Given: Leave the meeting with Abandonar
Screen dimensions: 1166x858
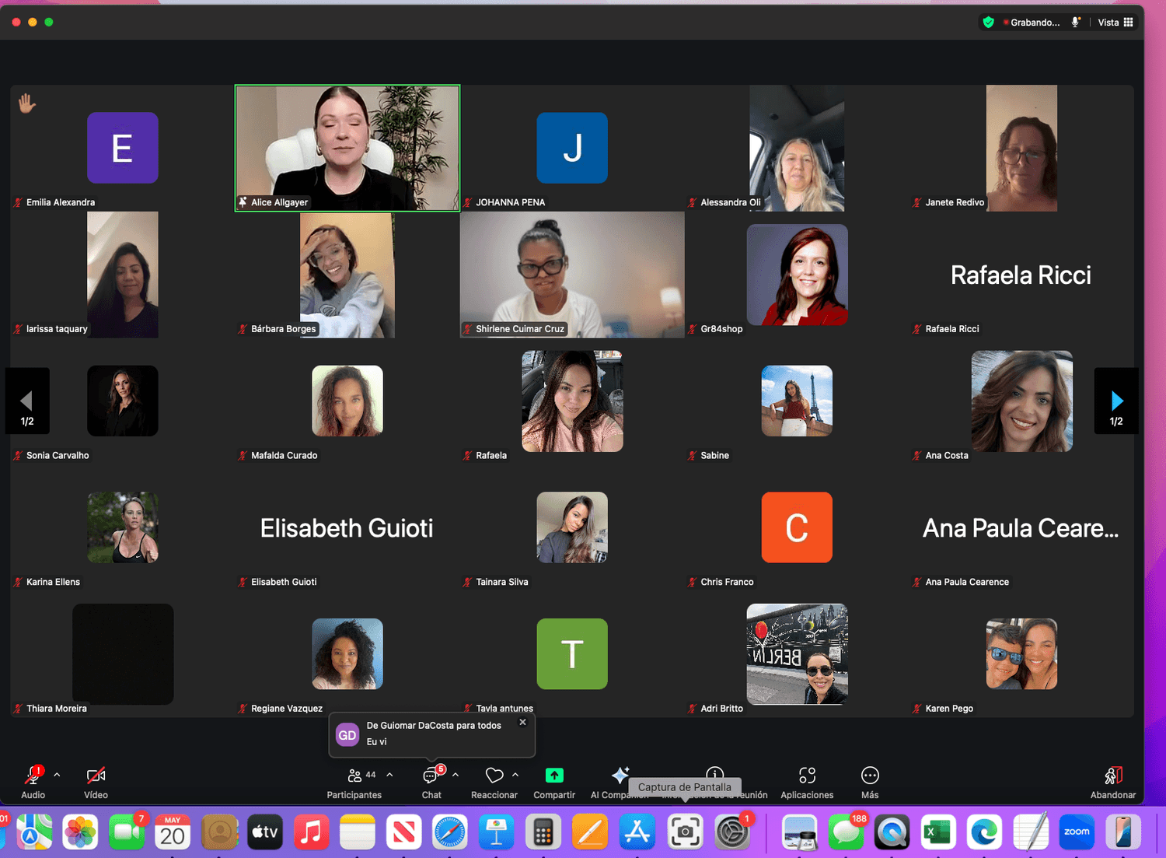Looking at the screenshot, I should click(x=1113, y=782).
